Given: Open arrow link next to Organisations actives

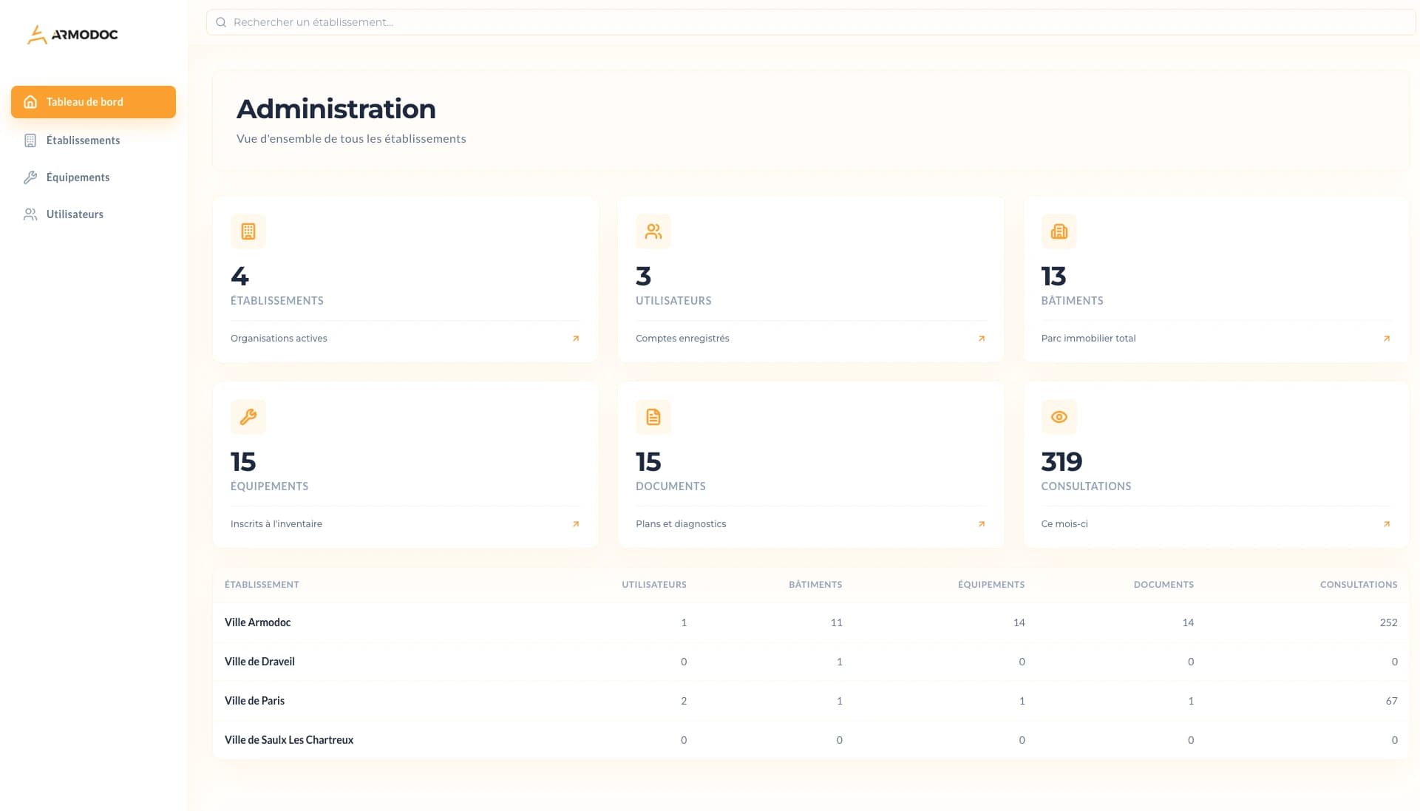Looking at the screenshot, I should tap(576, 339).
